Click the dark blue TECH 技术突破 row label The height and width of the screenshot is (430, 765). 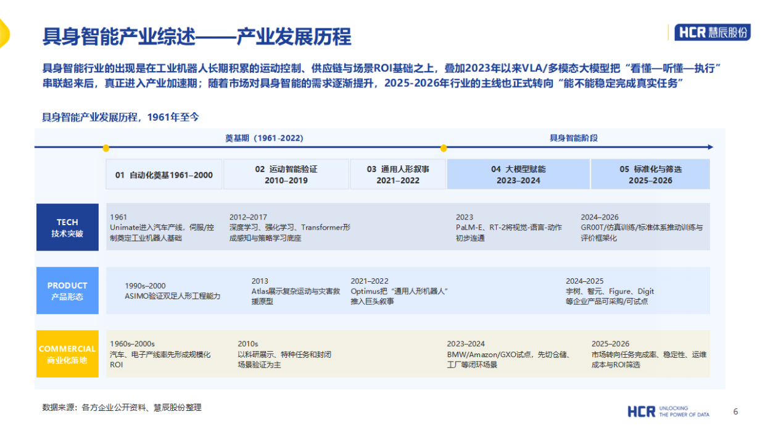67,227
